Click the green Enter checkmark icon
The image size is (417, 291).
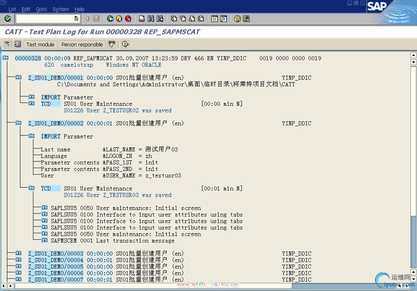(x=8, y=19)
